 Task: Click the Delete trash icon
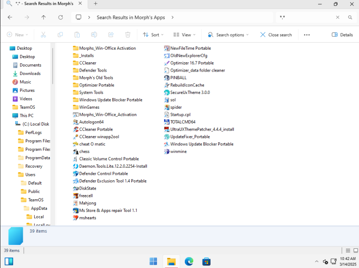pyautogui.click(x=128, y=35)
